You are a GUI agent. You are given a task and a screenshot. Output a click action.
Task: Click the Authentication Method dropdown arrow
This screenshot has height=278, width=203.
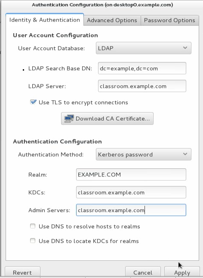tap(185, 154)
